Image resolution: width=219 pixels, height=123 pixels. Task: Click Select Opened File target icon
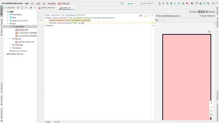point(18,8)
